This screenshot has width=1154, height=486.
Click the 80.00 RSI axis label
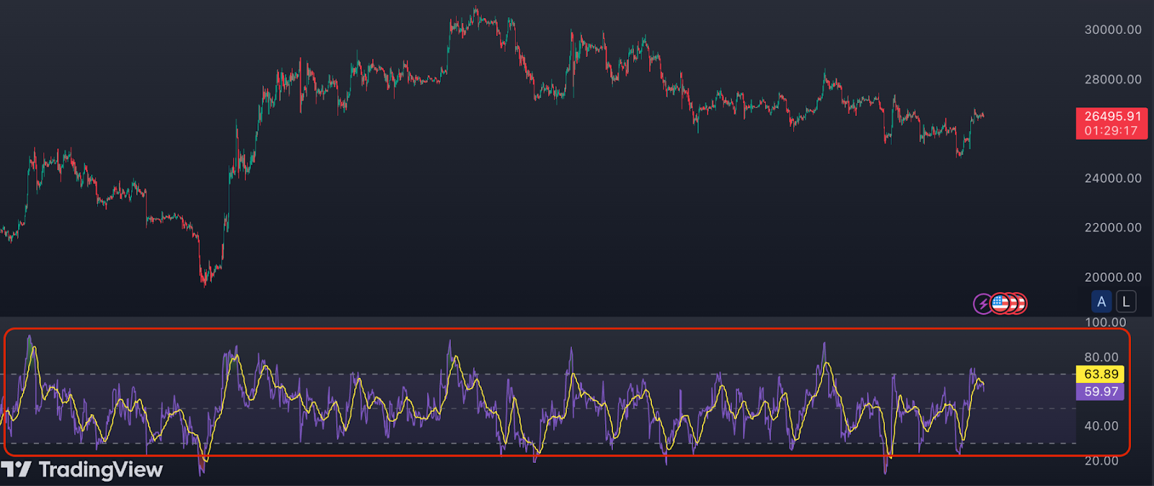pyautogui.click(x=1101, y=357)
